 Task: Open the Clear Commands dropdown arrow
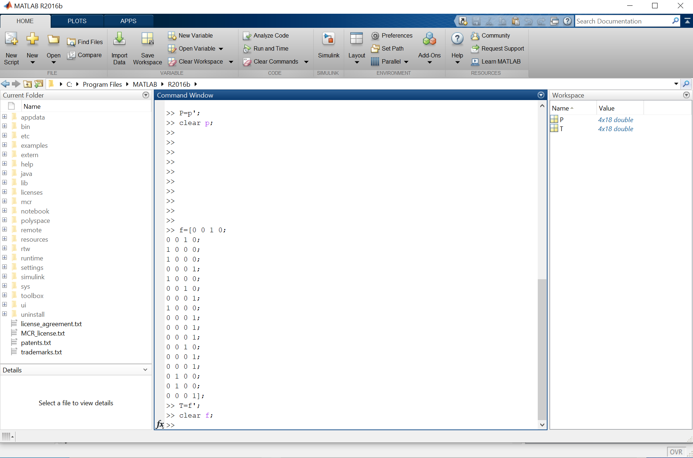(x=306, y=62)
